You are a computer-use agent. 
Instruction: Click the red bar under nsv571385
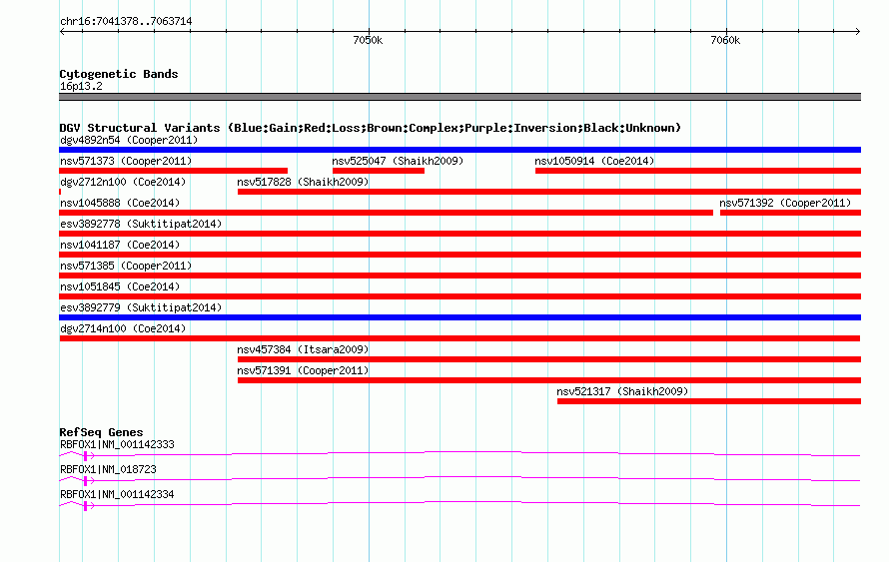[459, 276]
